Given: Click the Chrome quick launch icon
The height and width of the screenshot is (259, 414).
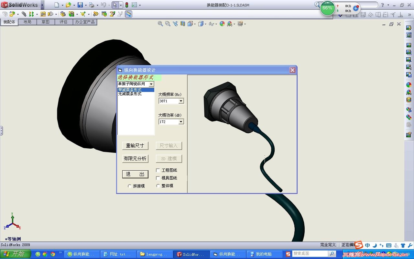Looking at the screenshot, I should pos(52,254).
